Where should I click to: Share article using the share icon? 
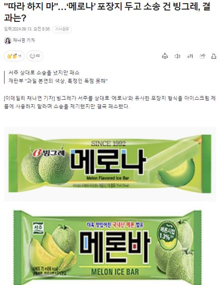(x=202, y=56)
